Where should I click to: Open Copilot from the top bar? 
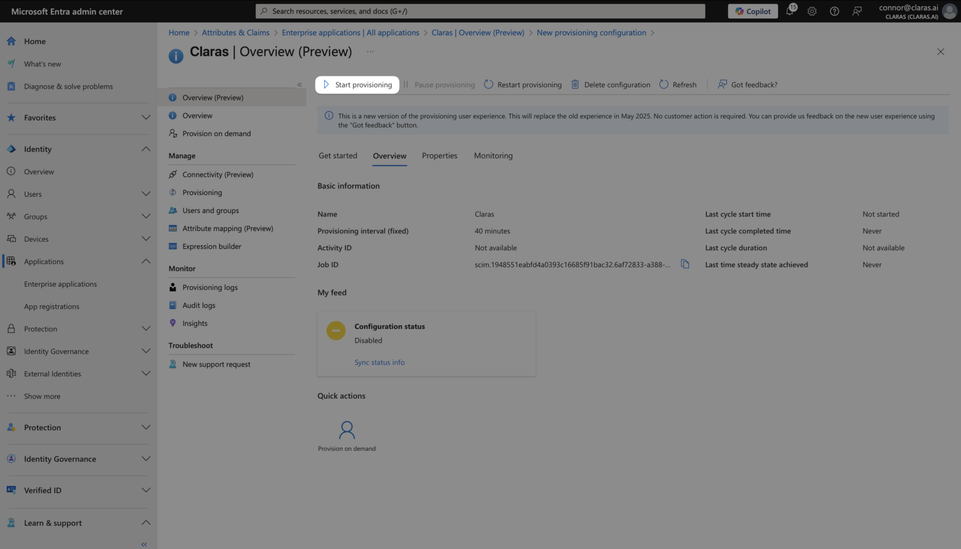click(753, 11)
